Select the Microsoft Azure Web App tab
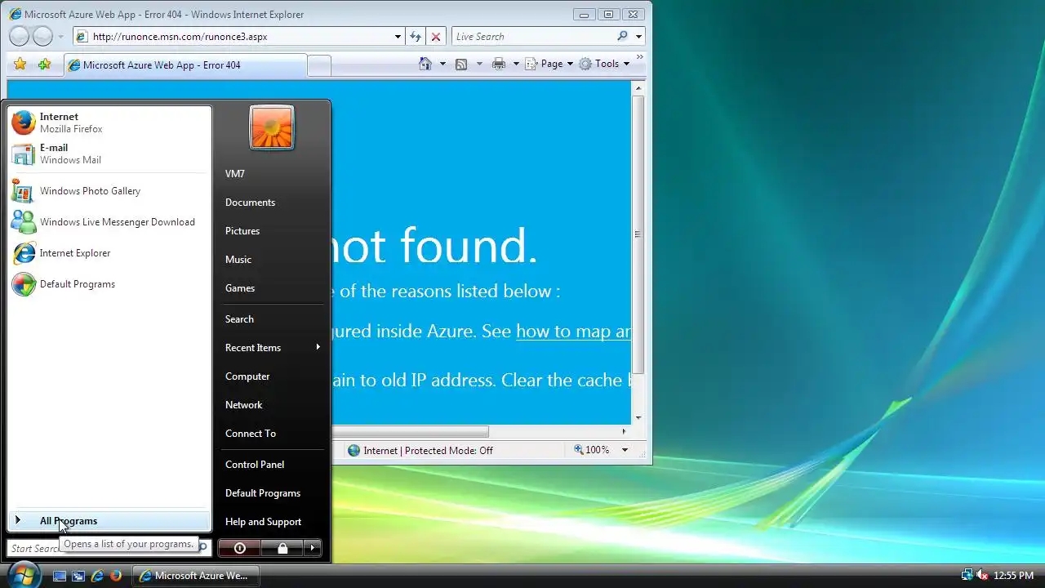Screen dimensions: 1045x588 [x=185, y=65]
